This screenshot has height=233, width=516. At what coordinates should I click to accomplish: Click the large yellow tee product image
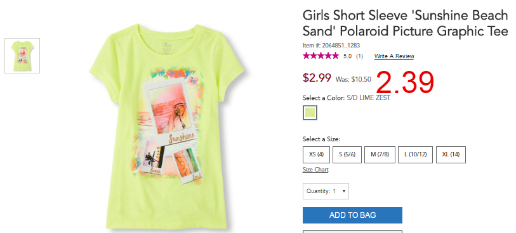(x=166, y=127)
